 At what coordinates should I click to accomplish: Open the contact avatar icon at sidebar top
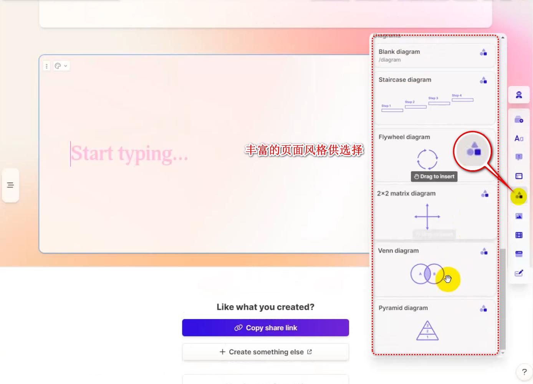(x=519, y=95)
